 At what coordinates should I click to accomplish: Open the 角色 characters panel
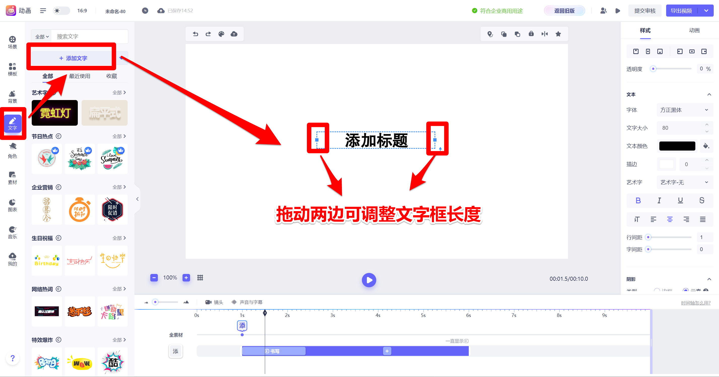tap(12, 151)
